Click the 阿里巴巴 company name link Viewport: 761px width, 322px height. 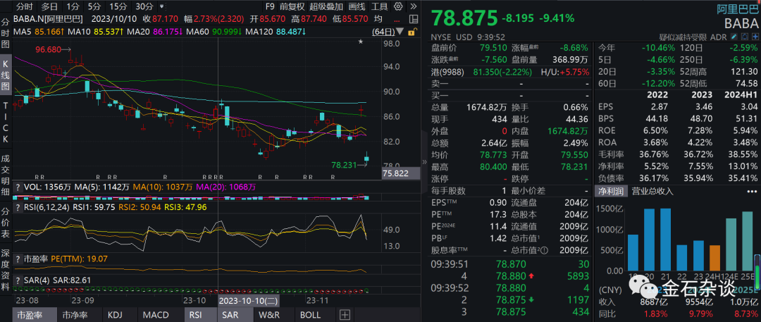[x=737, y=8]
